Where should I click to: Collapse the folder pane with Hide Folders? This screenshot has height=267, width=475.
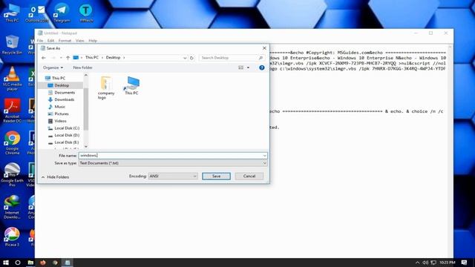click(x=56, y=177)
